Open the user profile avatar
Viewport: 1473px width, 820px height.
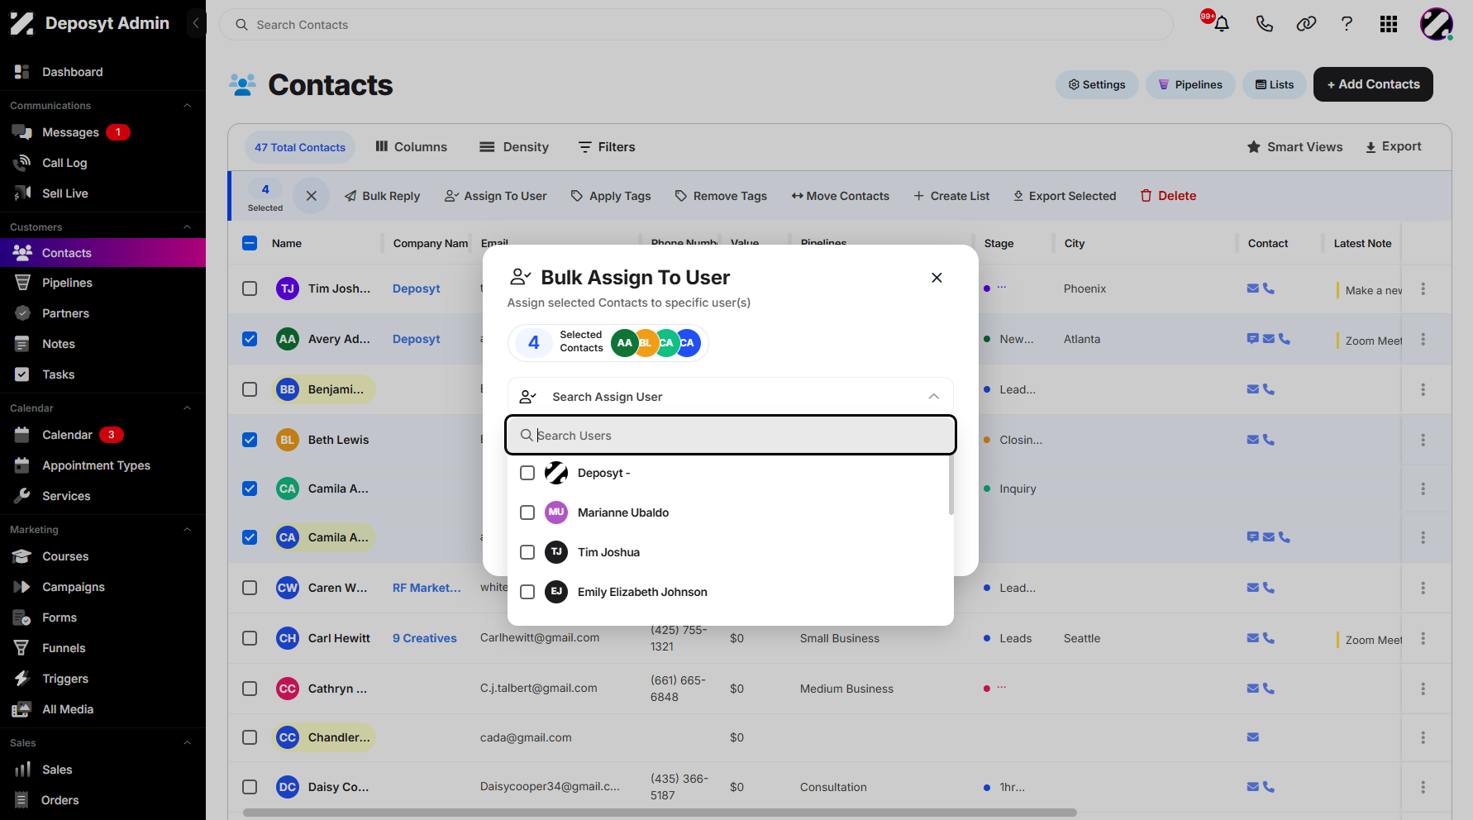(x=1437, y=24)
